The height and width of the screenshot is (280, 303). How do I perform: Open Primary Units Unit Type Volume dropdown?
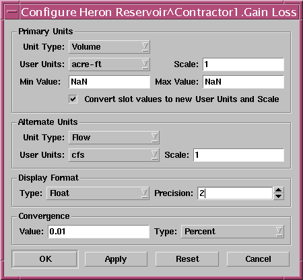tap(109, 47)
